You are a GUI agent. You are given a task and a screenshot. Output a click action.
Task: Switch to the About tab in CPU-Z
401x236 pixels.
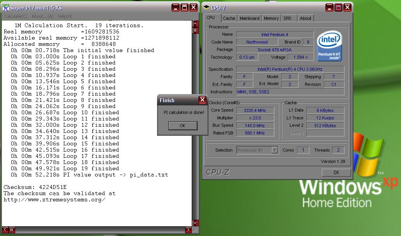(x=306, y=18)
